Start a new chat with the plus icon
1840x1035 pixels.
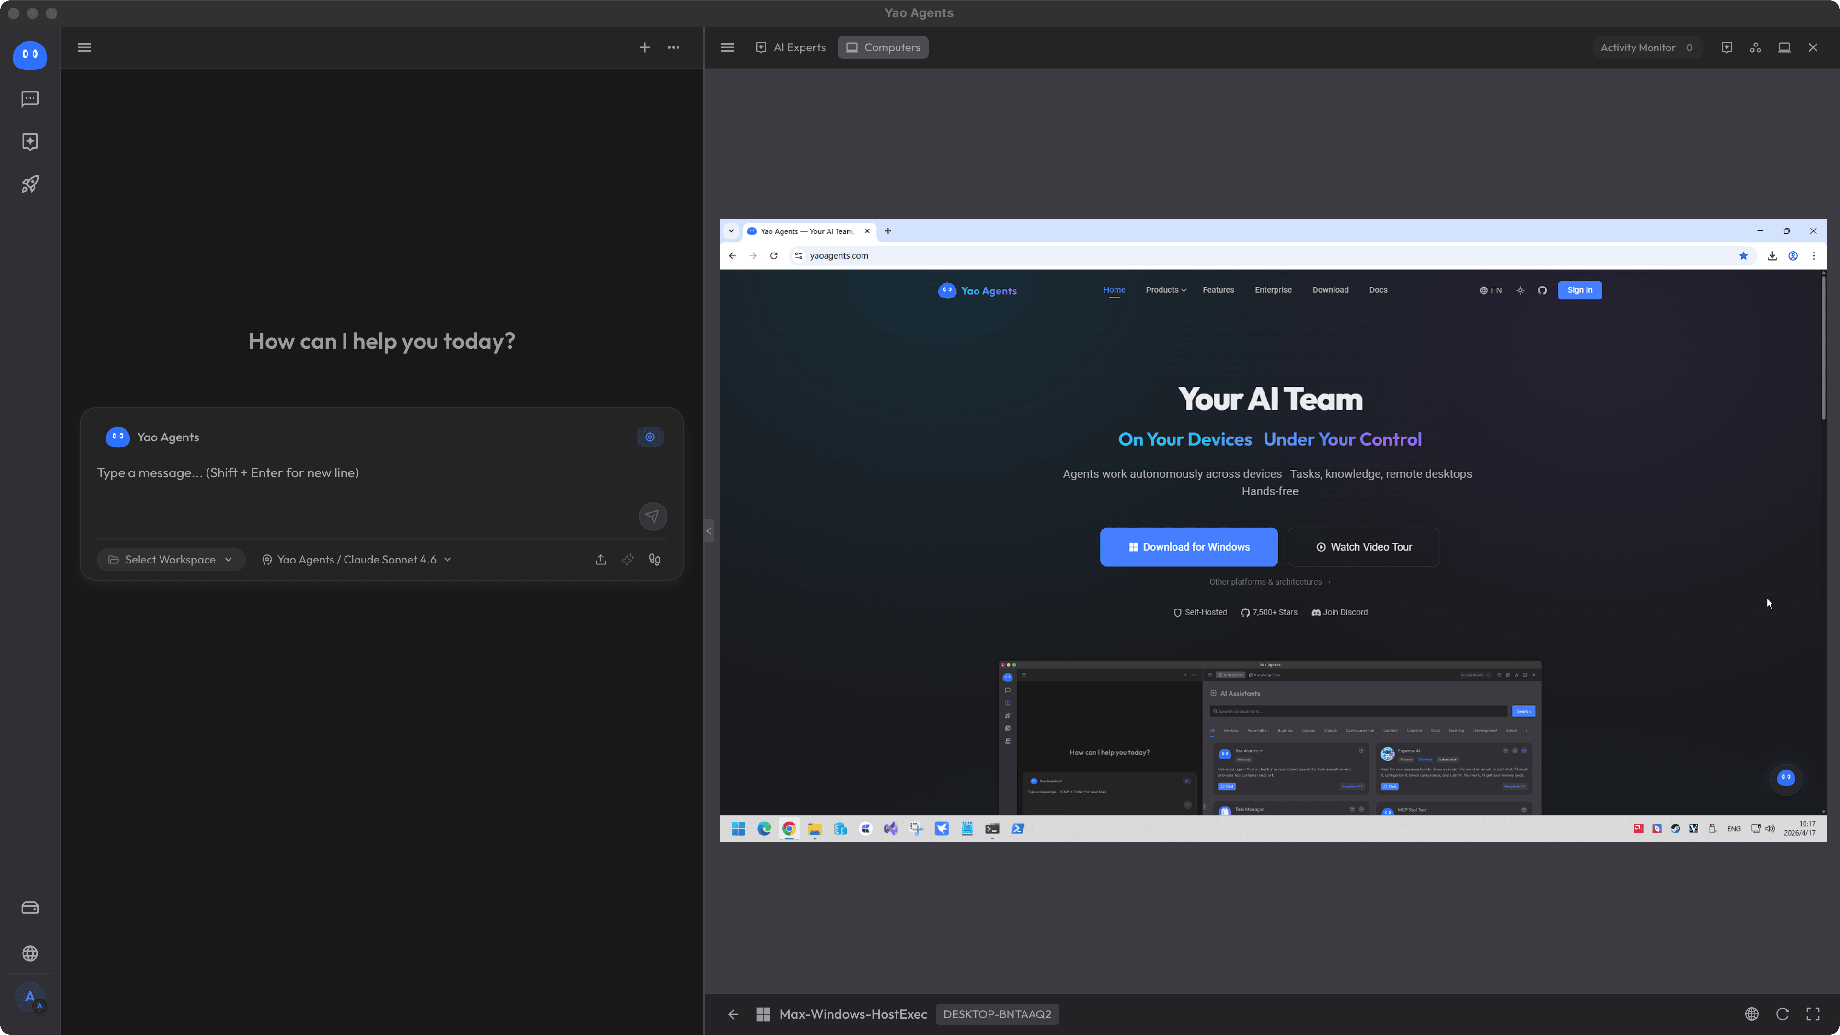tap(644, 47)
